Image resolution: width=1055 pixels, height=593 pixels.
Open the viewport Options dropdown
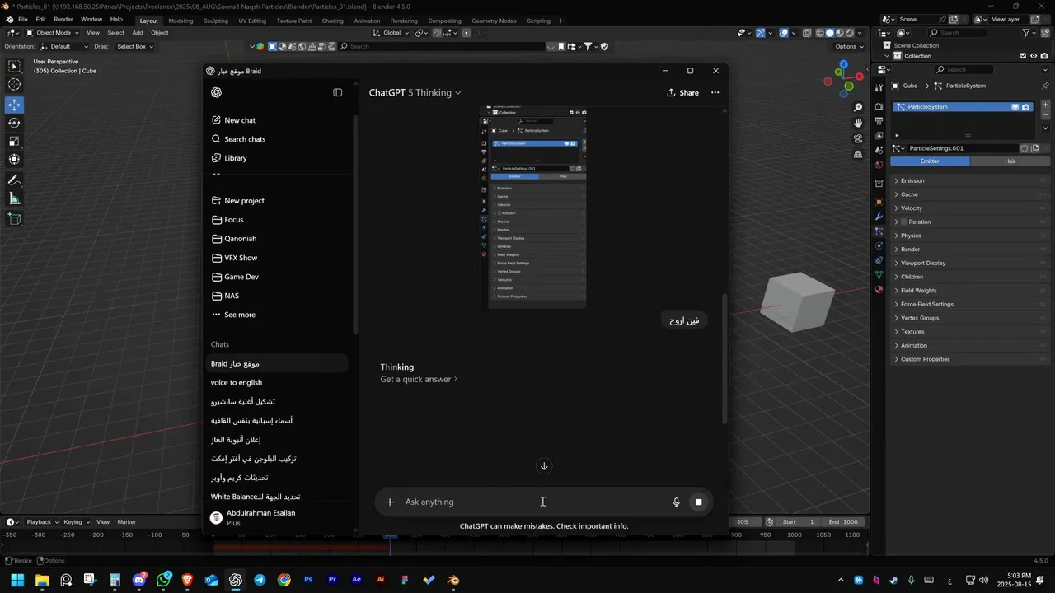point(849,46)
